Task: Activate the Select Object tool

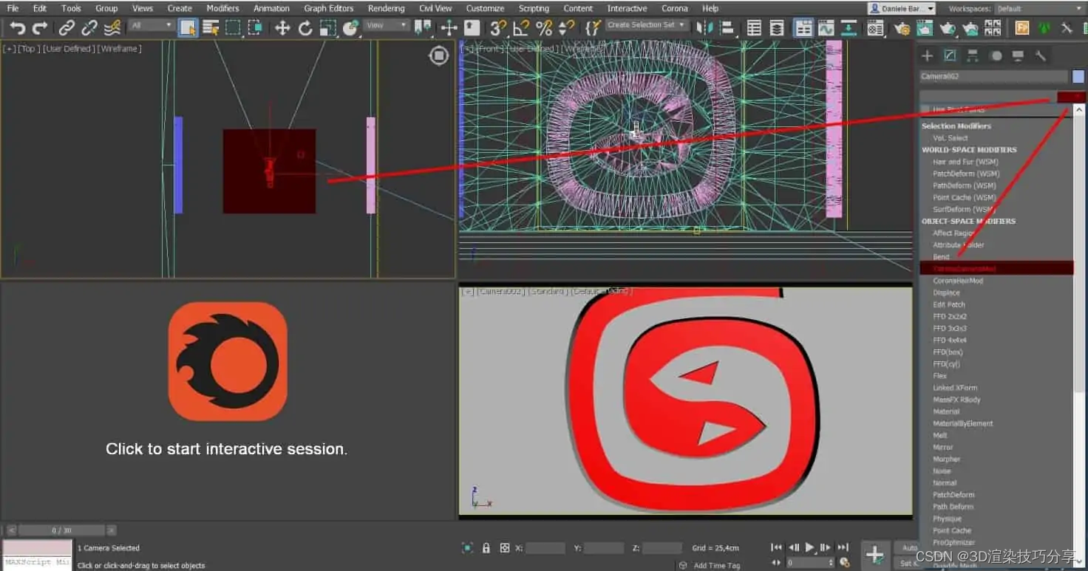Action: [x=188, y=28]
